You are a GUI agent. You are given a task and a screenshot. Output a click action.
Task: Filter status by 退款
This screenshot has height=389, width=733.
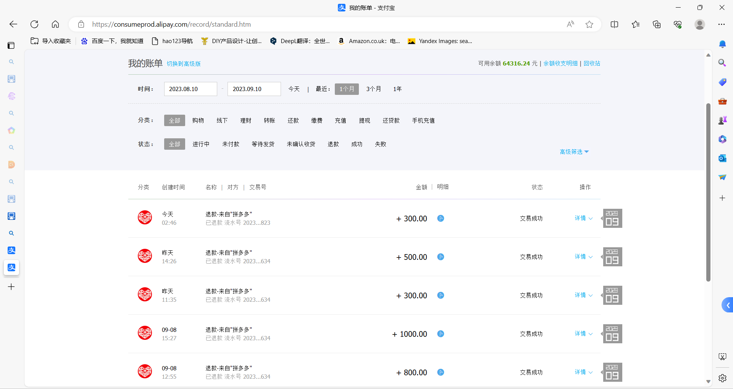333,144
